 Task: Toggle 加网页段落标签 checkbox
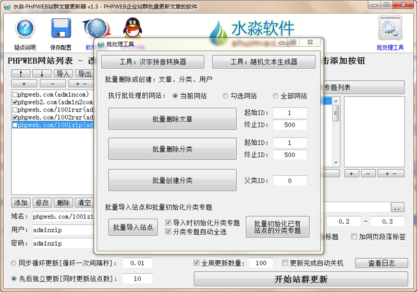tap(354, 236)
